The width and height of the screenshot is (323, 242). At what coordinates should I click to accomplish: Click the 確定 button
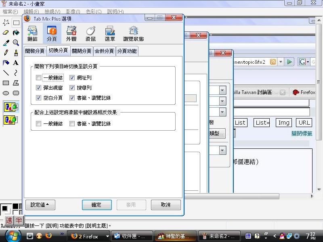click(96, 205)
